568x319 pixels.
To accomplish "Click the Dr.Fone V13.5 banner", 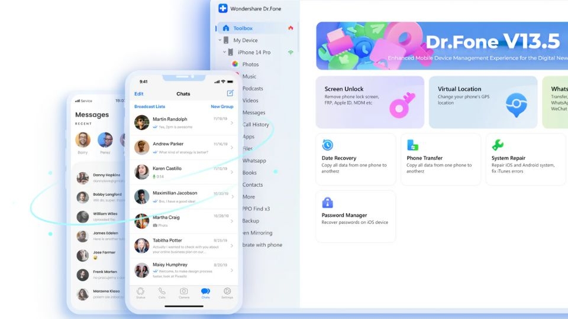I will (x=442, y=46).
